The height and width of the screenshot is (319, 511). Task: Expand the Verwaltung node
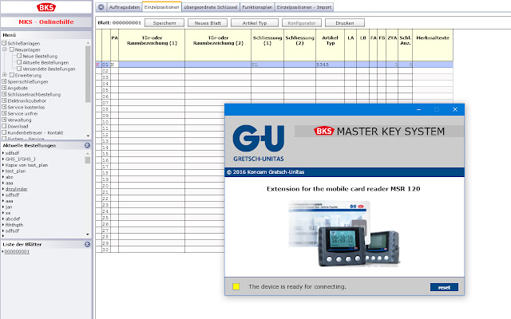(4, 120)
